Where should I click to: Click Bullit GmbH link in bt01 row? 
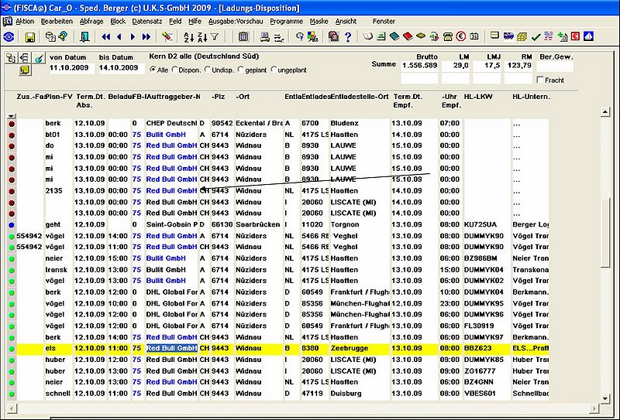pos(166,135)
